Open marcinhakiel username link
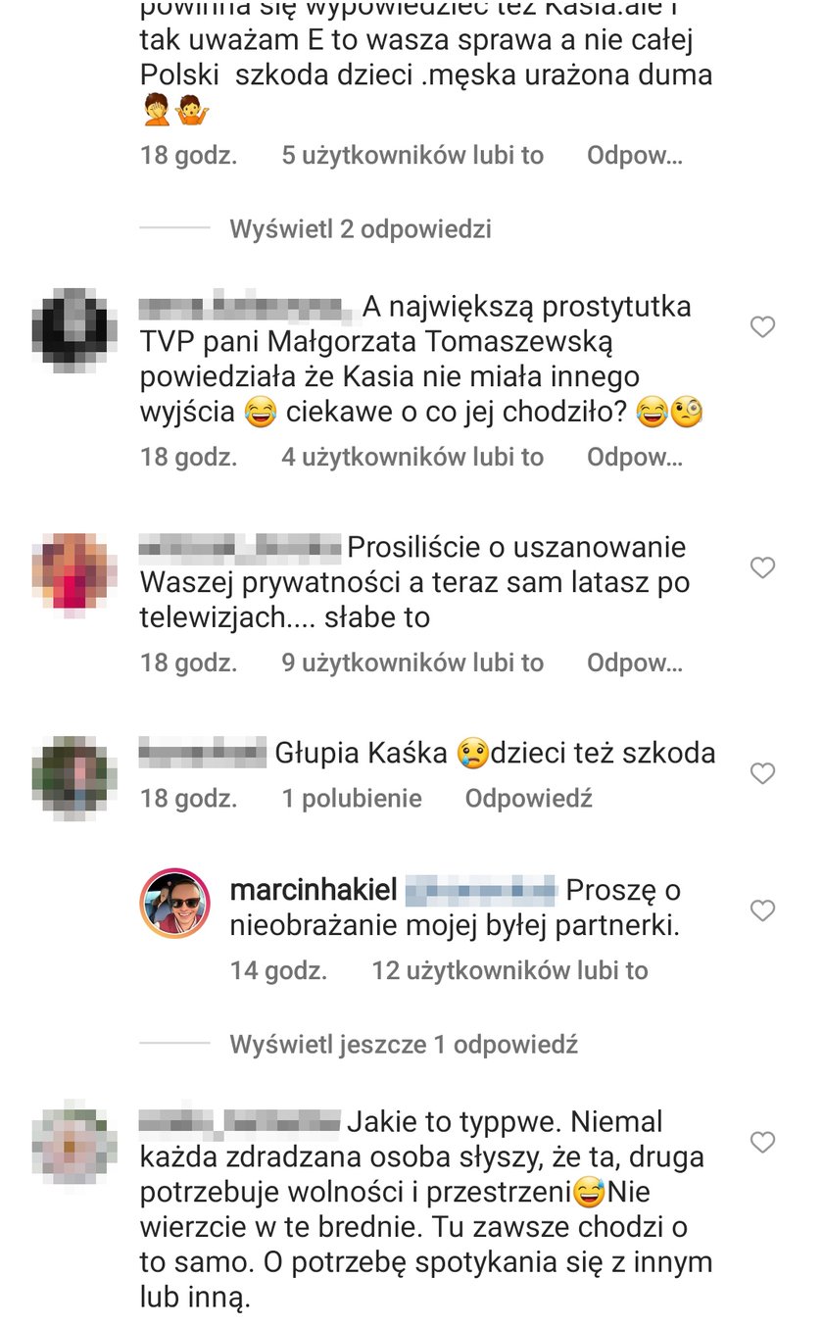 point(313,890)
